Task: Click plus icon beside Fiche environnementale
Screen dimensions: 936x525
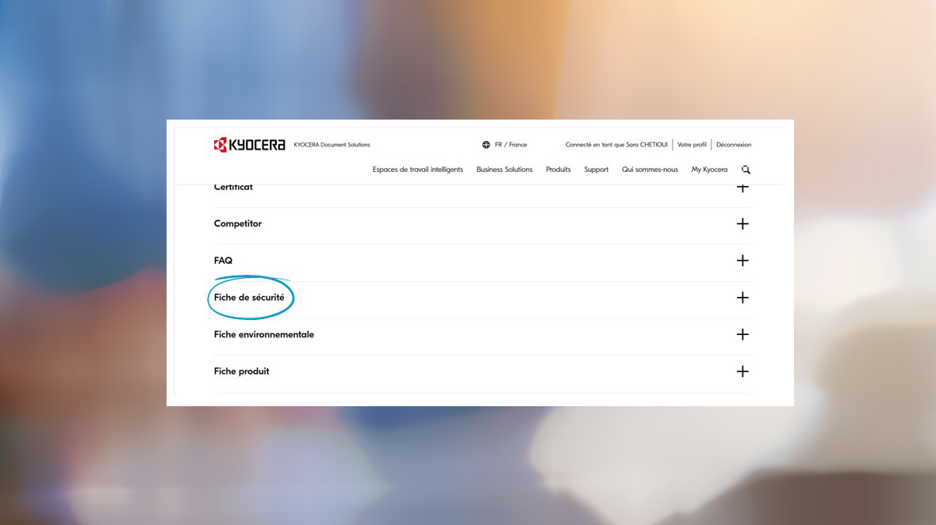Action: pyautogui.click(x=742, y=334)
